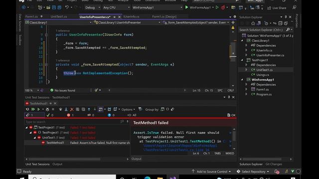The image size is (319, 179).
Task: Click the Save file toolbar icon
Action: tap(54, 7)
